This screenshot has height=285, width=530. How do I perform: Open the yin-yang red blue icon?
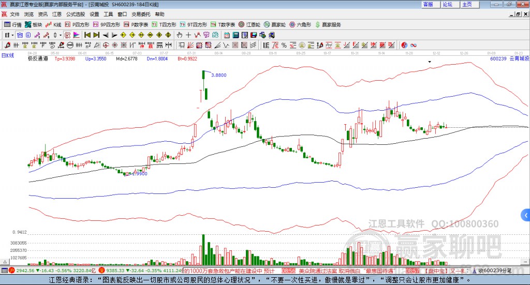point(404,45)
